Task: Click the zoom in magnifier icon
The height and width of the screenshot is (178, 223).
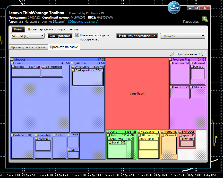Action: click(172, 54)
